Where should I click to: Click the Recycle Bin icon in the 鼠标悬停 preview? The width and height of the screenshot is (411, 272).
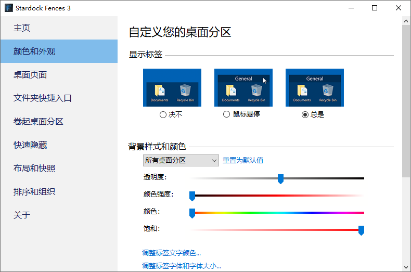point(256,90)
